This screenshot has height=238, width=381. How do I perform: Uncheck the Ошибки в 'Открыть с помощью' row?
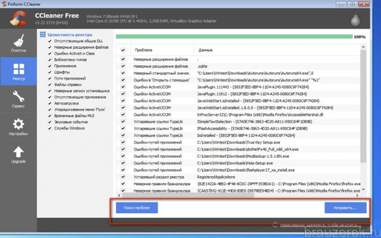click(x=123, y=80)
